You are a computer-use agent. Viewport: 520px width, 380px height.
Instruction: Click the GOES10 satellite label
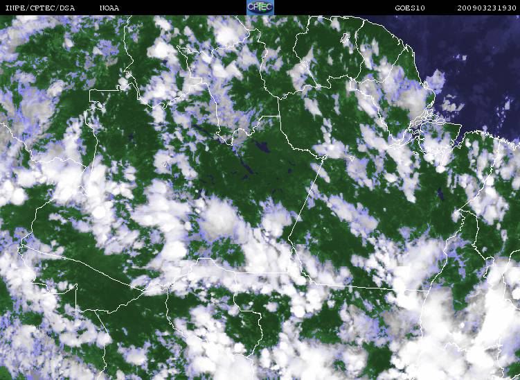pos(410,8)
